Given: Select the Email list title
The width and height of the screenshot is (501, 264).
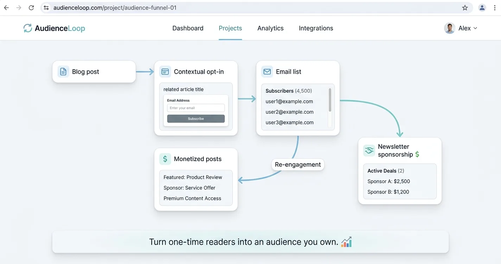Looking at the screenshot, I should tap(288, 72).
